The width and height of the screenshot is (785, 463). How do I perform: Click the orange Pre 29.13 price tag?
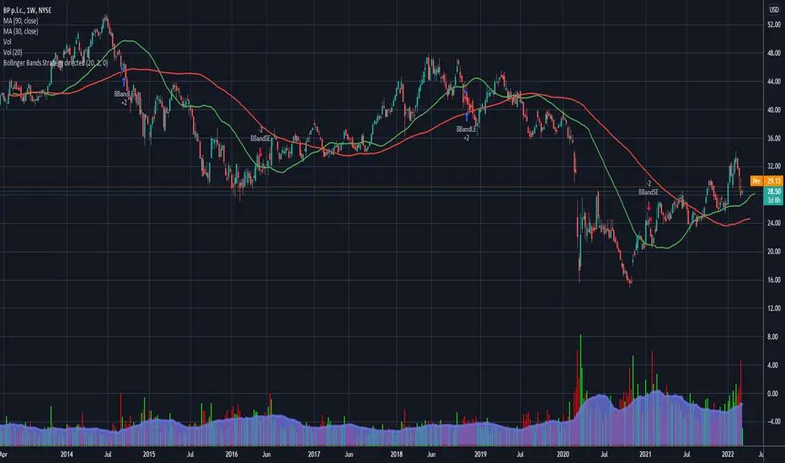[x=766, y=181]
